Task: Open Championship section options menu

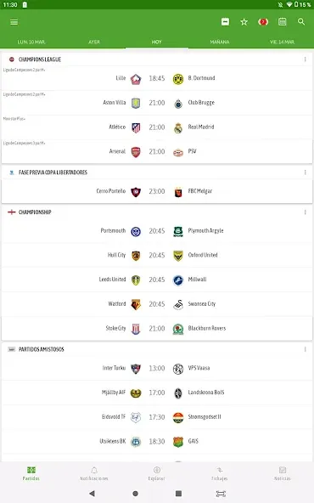Action: click(305, 212)
